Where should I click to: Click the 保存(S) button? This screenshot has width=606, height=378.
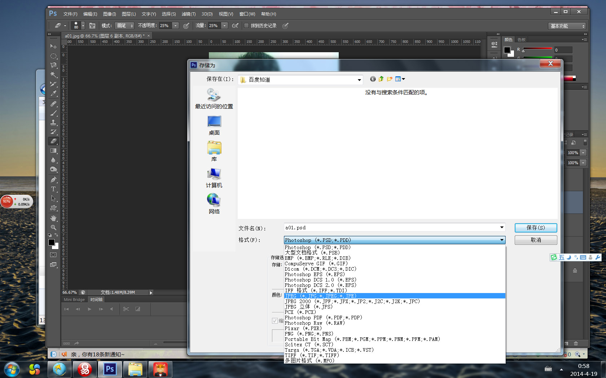click(x=536, y=228)
